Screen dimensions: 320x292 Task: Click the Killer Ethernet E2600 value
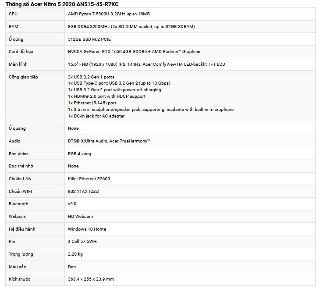(x=89, y=179)
